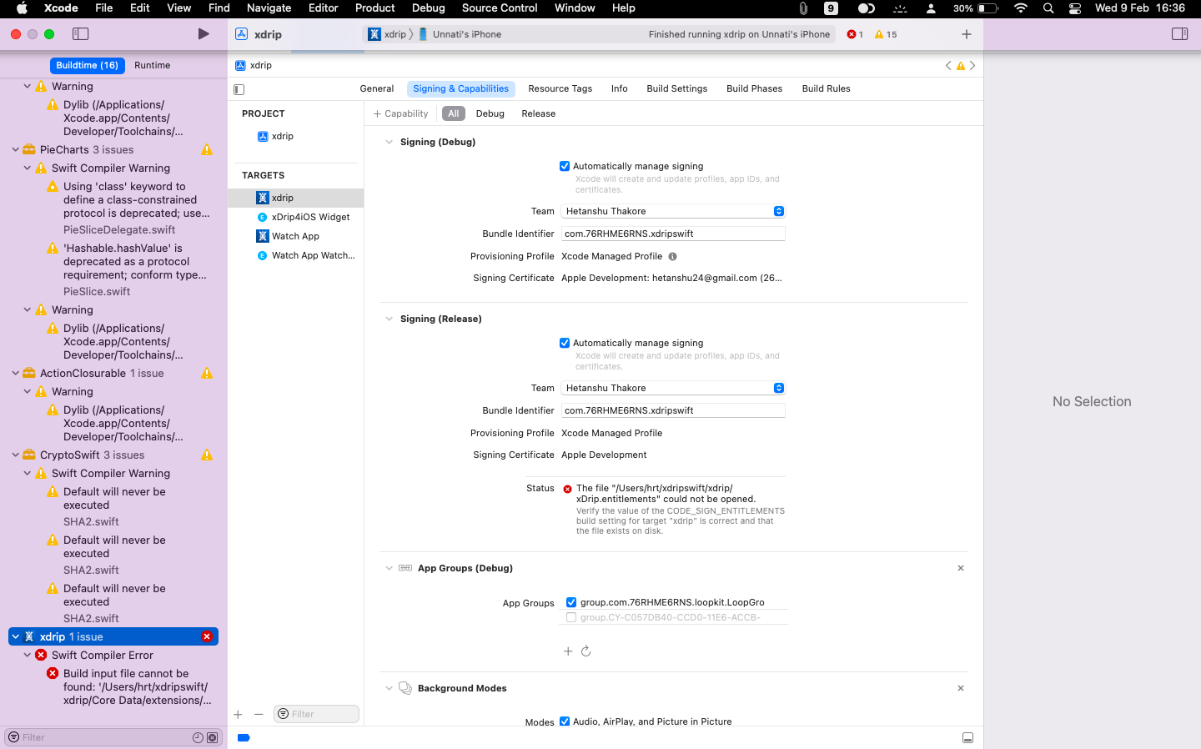The height and width of the screenshot is (749, 1201).
Task: Run the xdrip scheme with play button
Action: [204, 34]
